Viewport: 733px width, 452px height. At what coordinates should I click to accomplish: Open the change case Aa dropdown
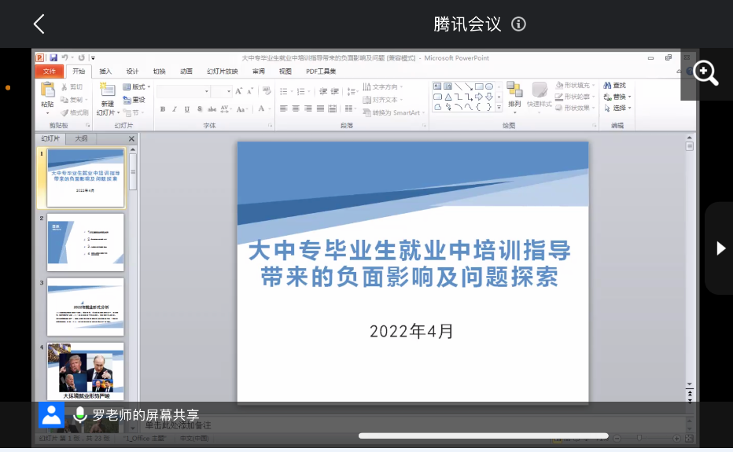241,109
